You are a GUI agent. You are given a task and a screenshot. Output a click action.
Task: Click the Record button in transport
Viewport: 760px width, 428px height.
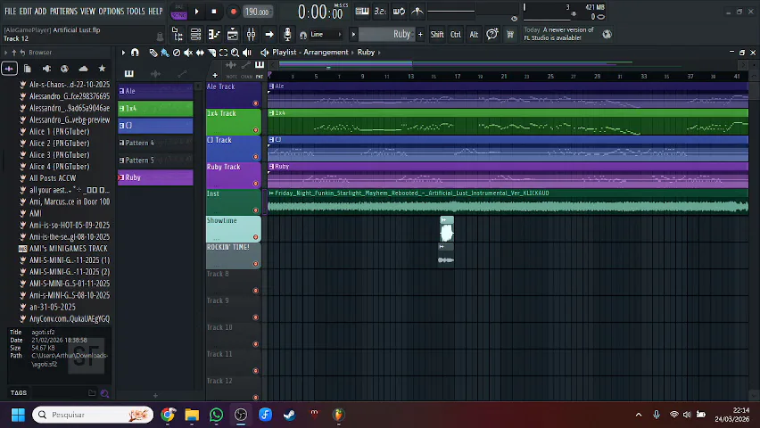click(233, 12)
